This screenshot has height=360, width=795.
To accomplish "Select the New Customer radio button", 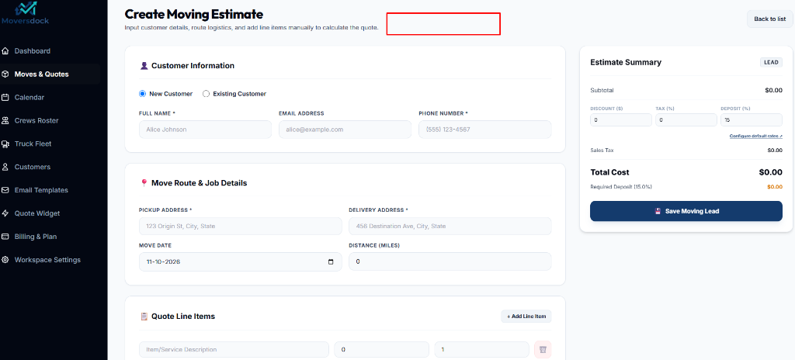I will pos(143,94).
